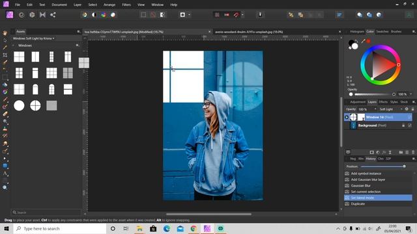Screen dimensions: 417x234
Task: Click the Live Filters hourglass icon
Action: [390, 152]
